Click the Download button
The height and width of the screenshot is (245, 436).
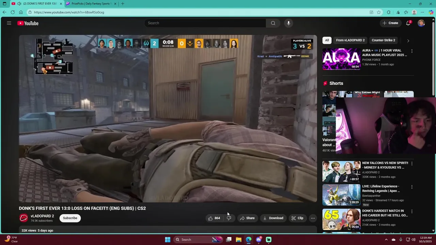pos(273,218)
